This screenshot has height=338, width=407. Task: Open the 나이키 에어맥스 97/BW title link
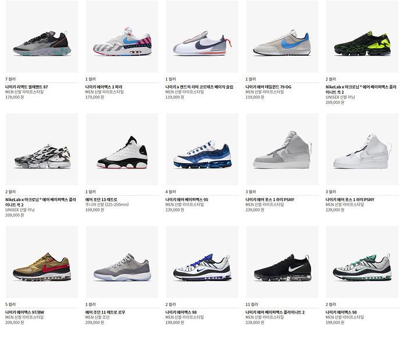(x=24, y=312)
